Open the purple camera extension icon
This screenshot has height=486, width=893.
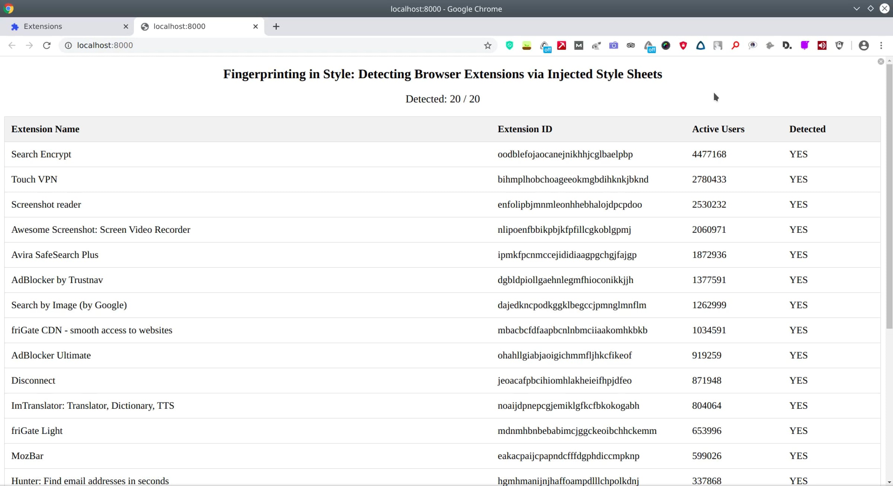tap(614, 45)
